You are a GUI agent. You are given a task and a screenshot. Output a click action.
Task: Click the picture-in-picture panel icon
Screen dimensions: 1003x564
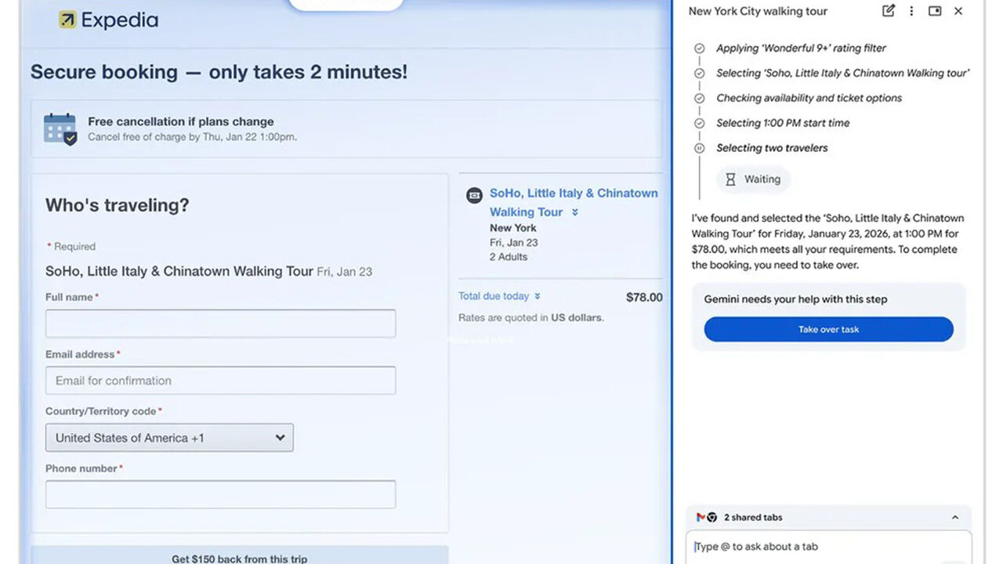tap(935, 11)
